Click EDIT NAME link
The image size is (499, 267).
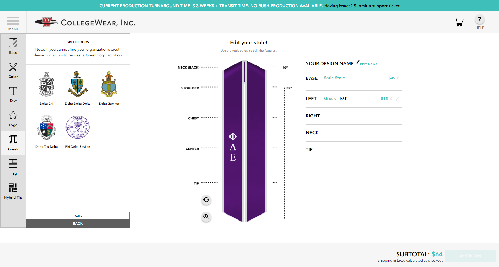(x=369, y=64)
